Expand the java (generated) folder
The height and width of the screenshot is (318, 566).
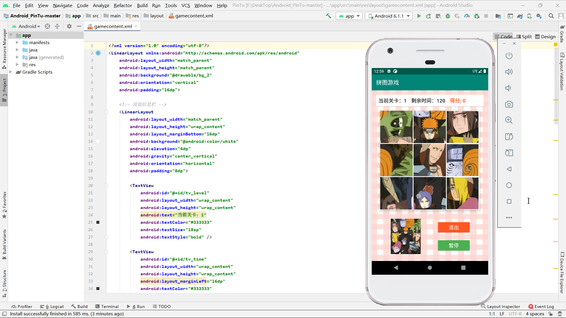click(17, 57)
